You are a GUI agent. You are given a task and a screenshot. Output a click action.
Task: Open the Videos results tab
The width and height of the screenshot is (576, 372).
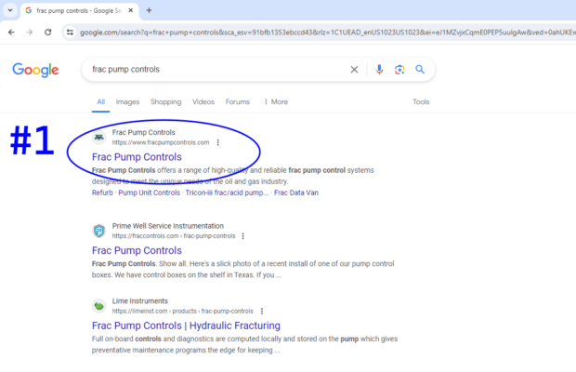(x=203, y=102)
